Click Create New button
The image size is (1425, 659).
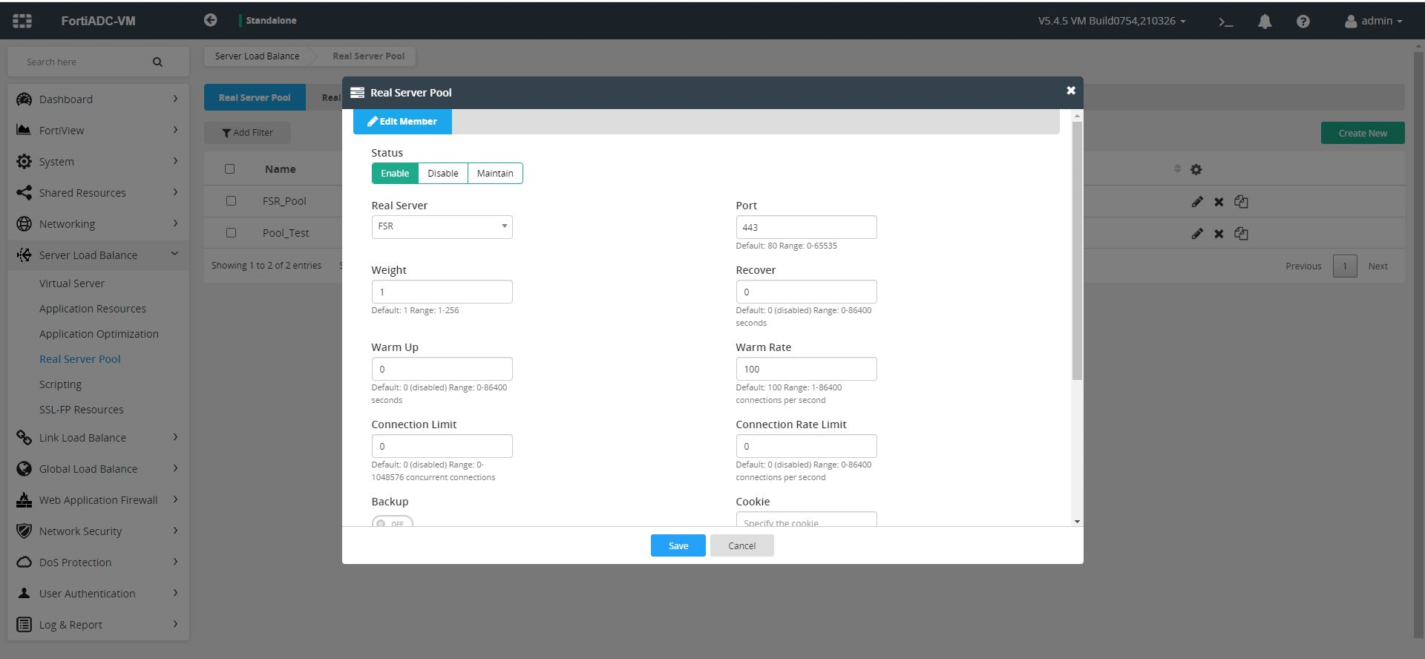[1363, 133]
